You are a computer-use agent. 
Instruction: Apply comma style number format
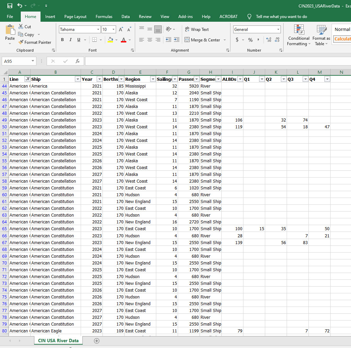tap(258, 40)
